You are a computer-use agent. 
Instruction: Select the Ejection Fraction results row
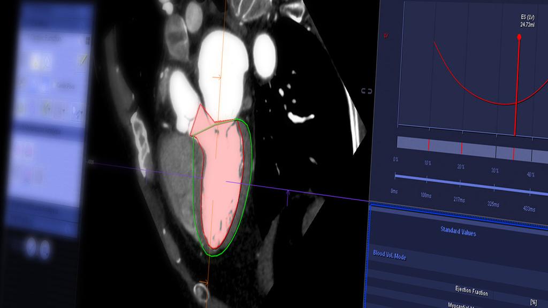click(x=471, y=290)
